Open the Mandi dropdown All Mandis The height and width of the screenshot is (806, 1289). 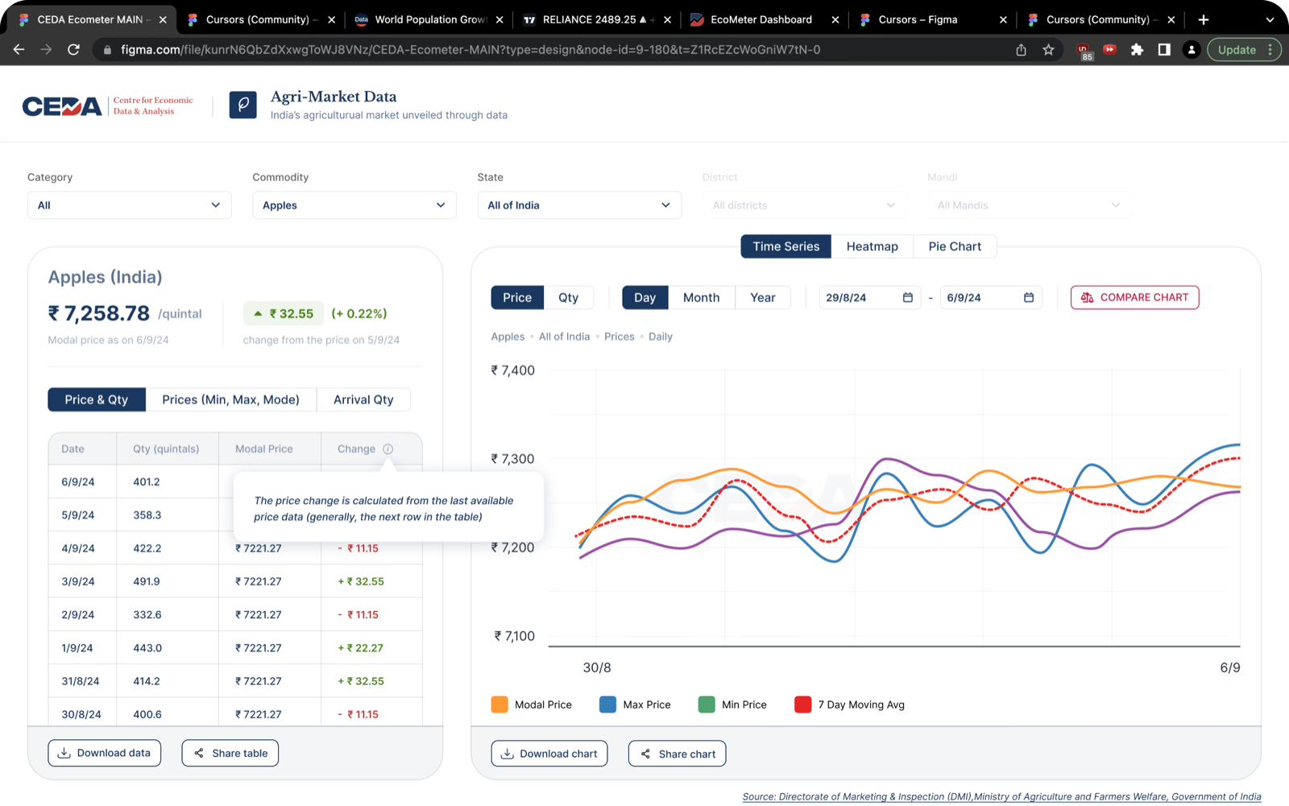[x=1029, y=205]
